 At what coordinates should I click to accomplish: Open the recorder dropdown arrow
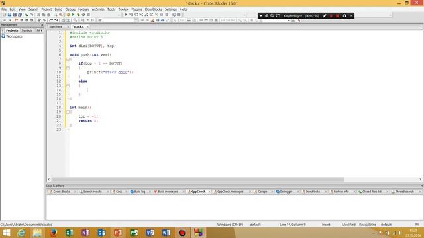coord(260,16)
